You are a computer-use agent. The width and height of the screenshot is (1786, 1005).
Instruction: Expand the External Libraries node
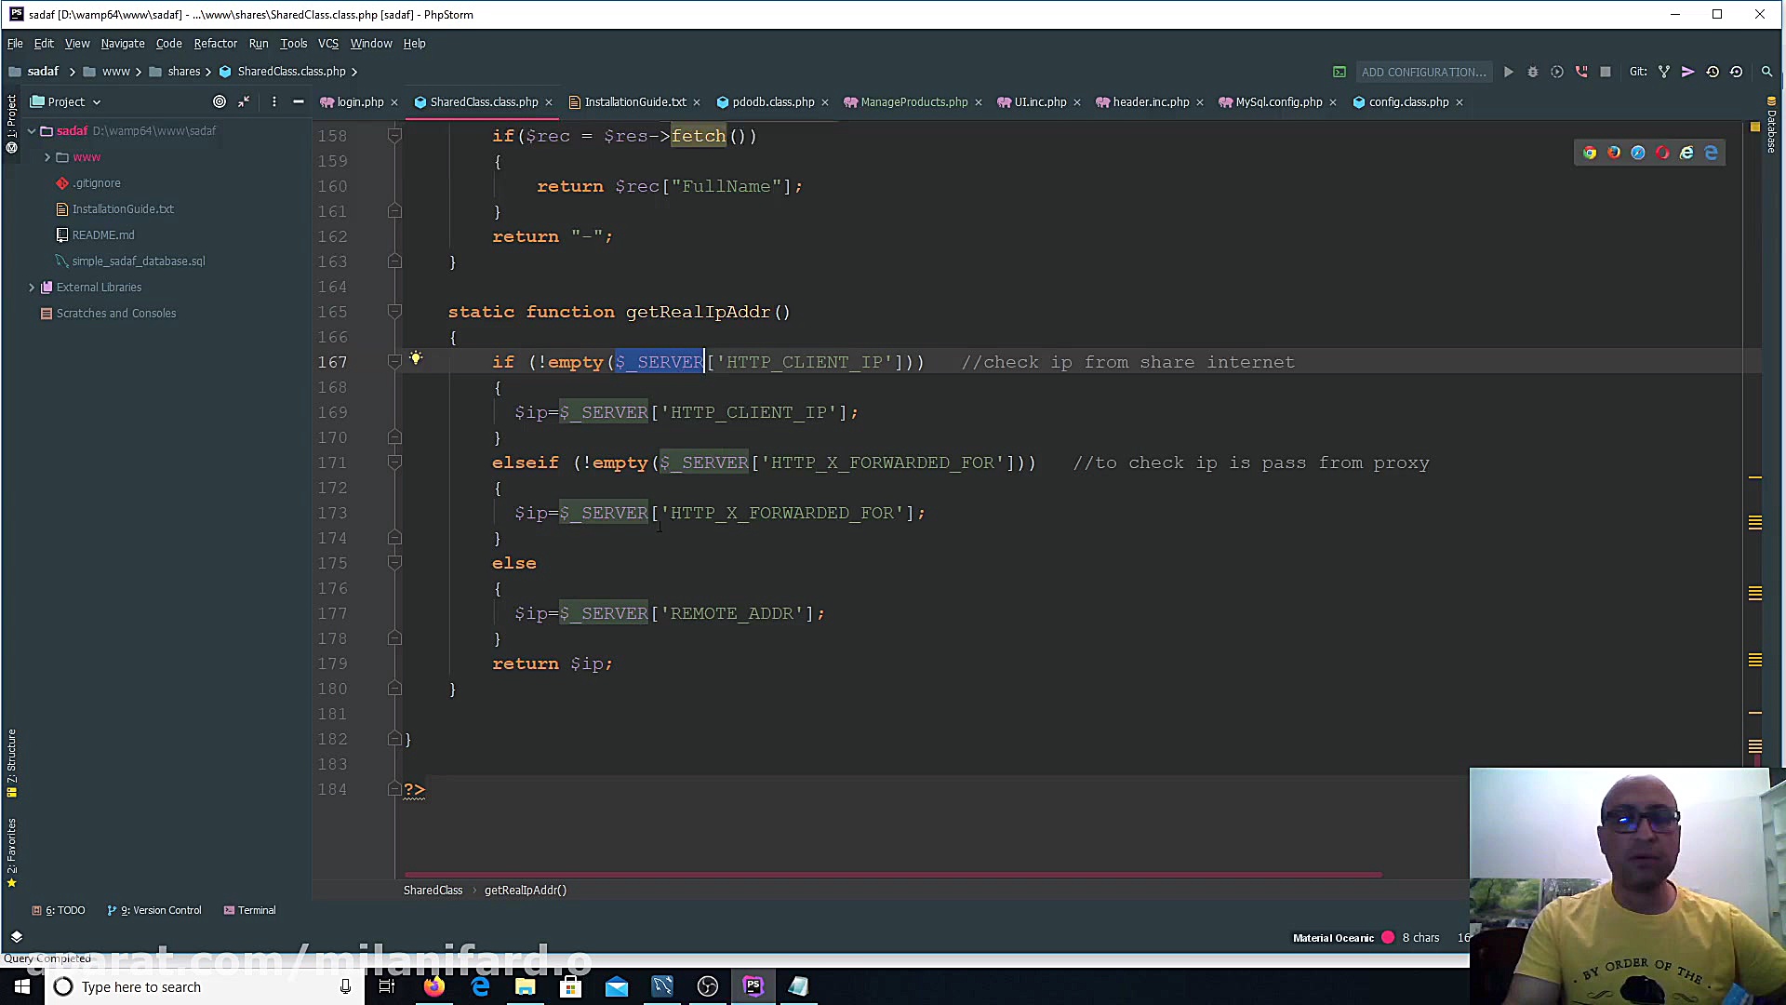coord(32,287)
